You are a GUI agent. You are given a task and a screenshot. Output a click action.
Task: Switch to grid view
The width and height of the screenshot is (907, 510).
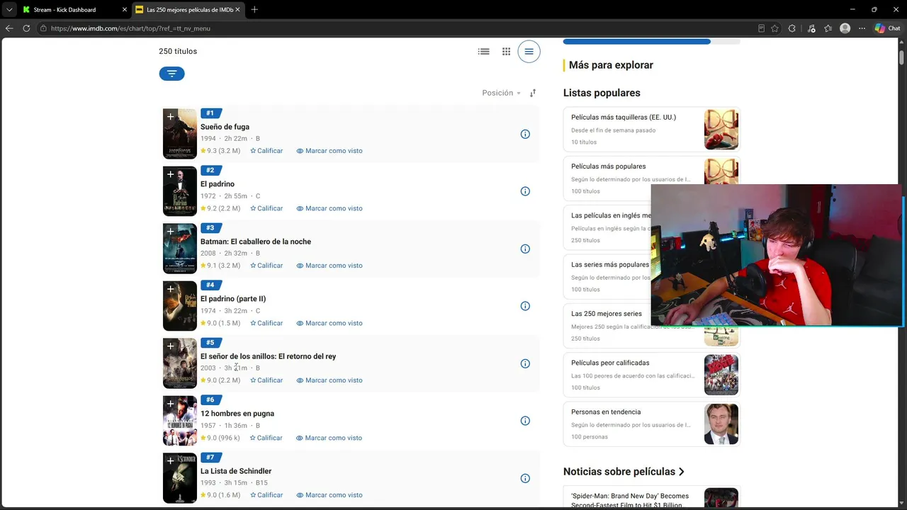[x=506, y=51]
